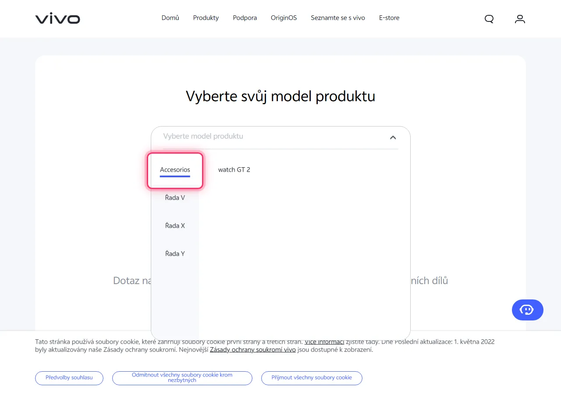Select the Řada X category
This screenshot has height=394, width=561.
point(175,226)
